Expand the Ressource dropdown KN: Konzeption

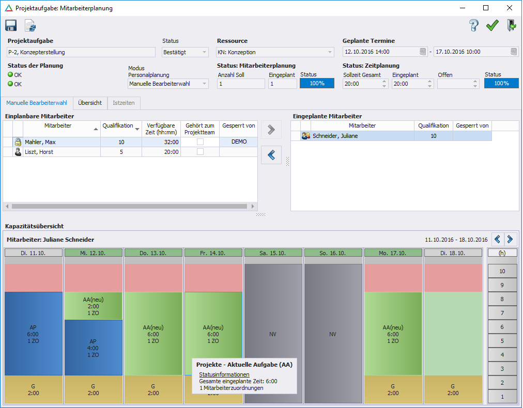click(330, 52)
